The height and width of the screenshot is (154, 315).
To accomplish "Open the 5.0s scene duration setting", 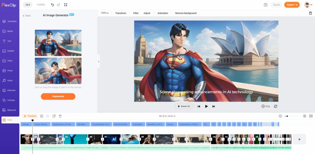I will [265, 106].
